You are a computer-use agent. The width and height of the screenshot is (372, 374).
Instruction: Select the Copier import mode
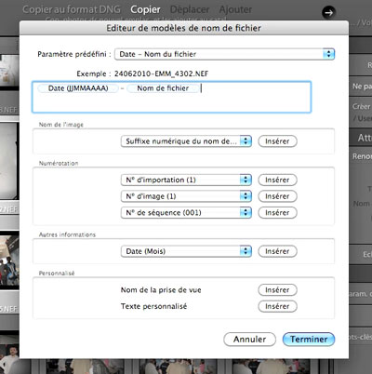(x=145, y=9)
